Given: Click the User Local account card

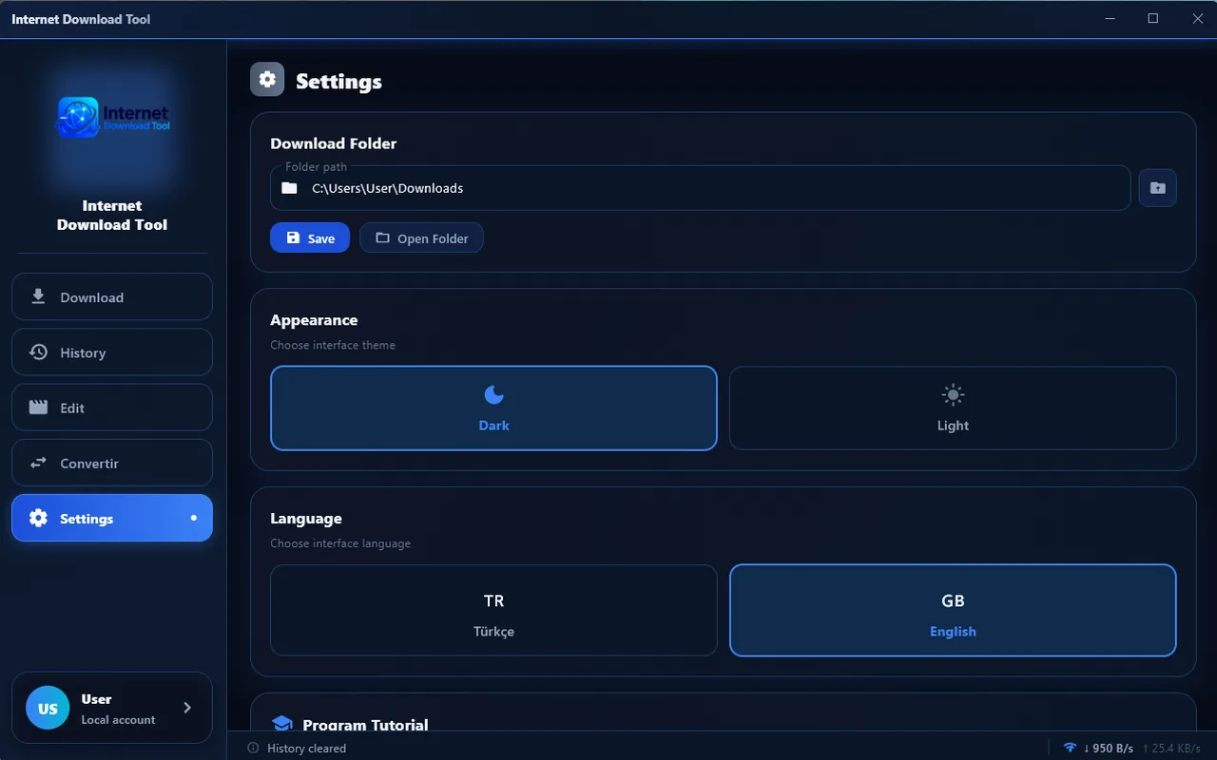Looking at the screenshot, I should (112, 708).
